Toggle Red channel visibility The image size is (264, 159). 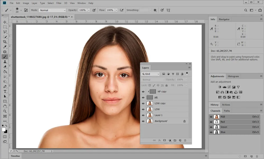[x=211, y=122]
